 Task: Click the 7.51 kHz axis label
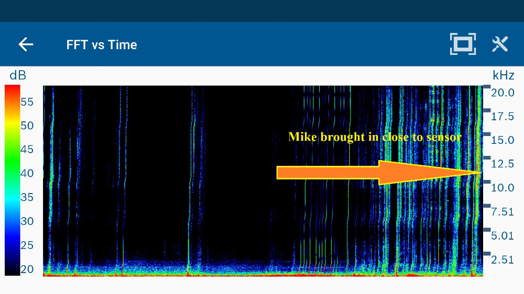(x=503, y=211)
